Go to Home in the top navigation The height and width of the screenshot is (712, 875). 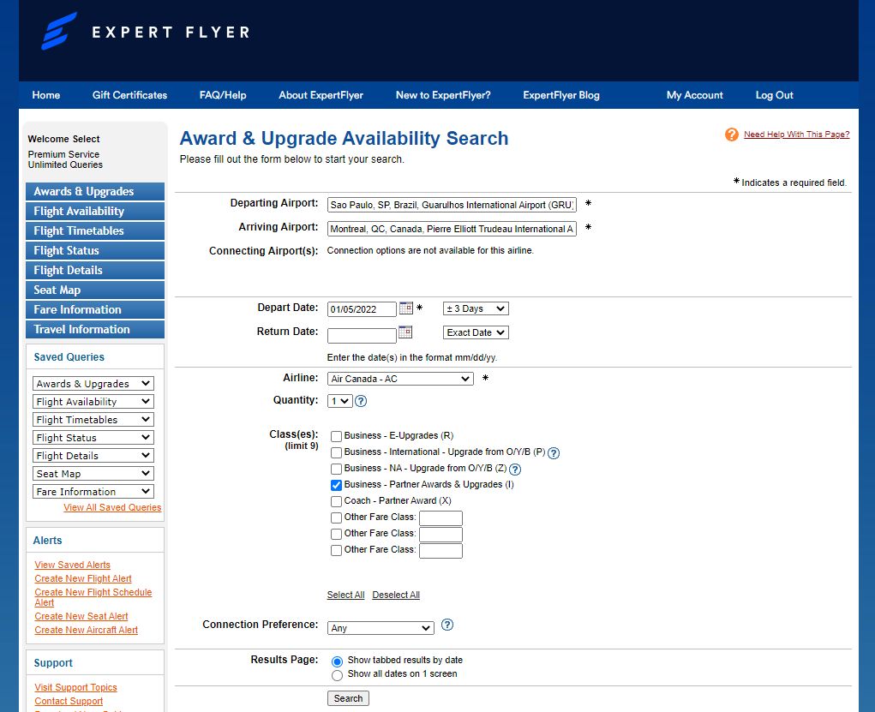coord(45,95)
